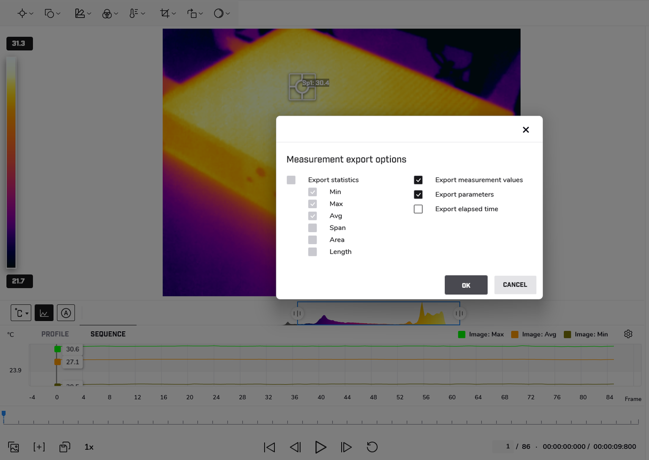The image size is (649, 460).
Task: Toggle the graph plot view button
Action: click(x=44, y=313)
